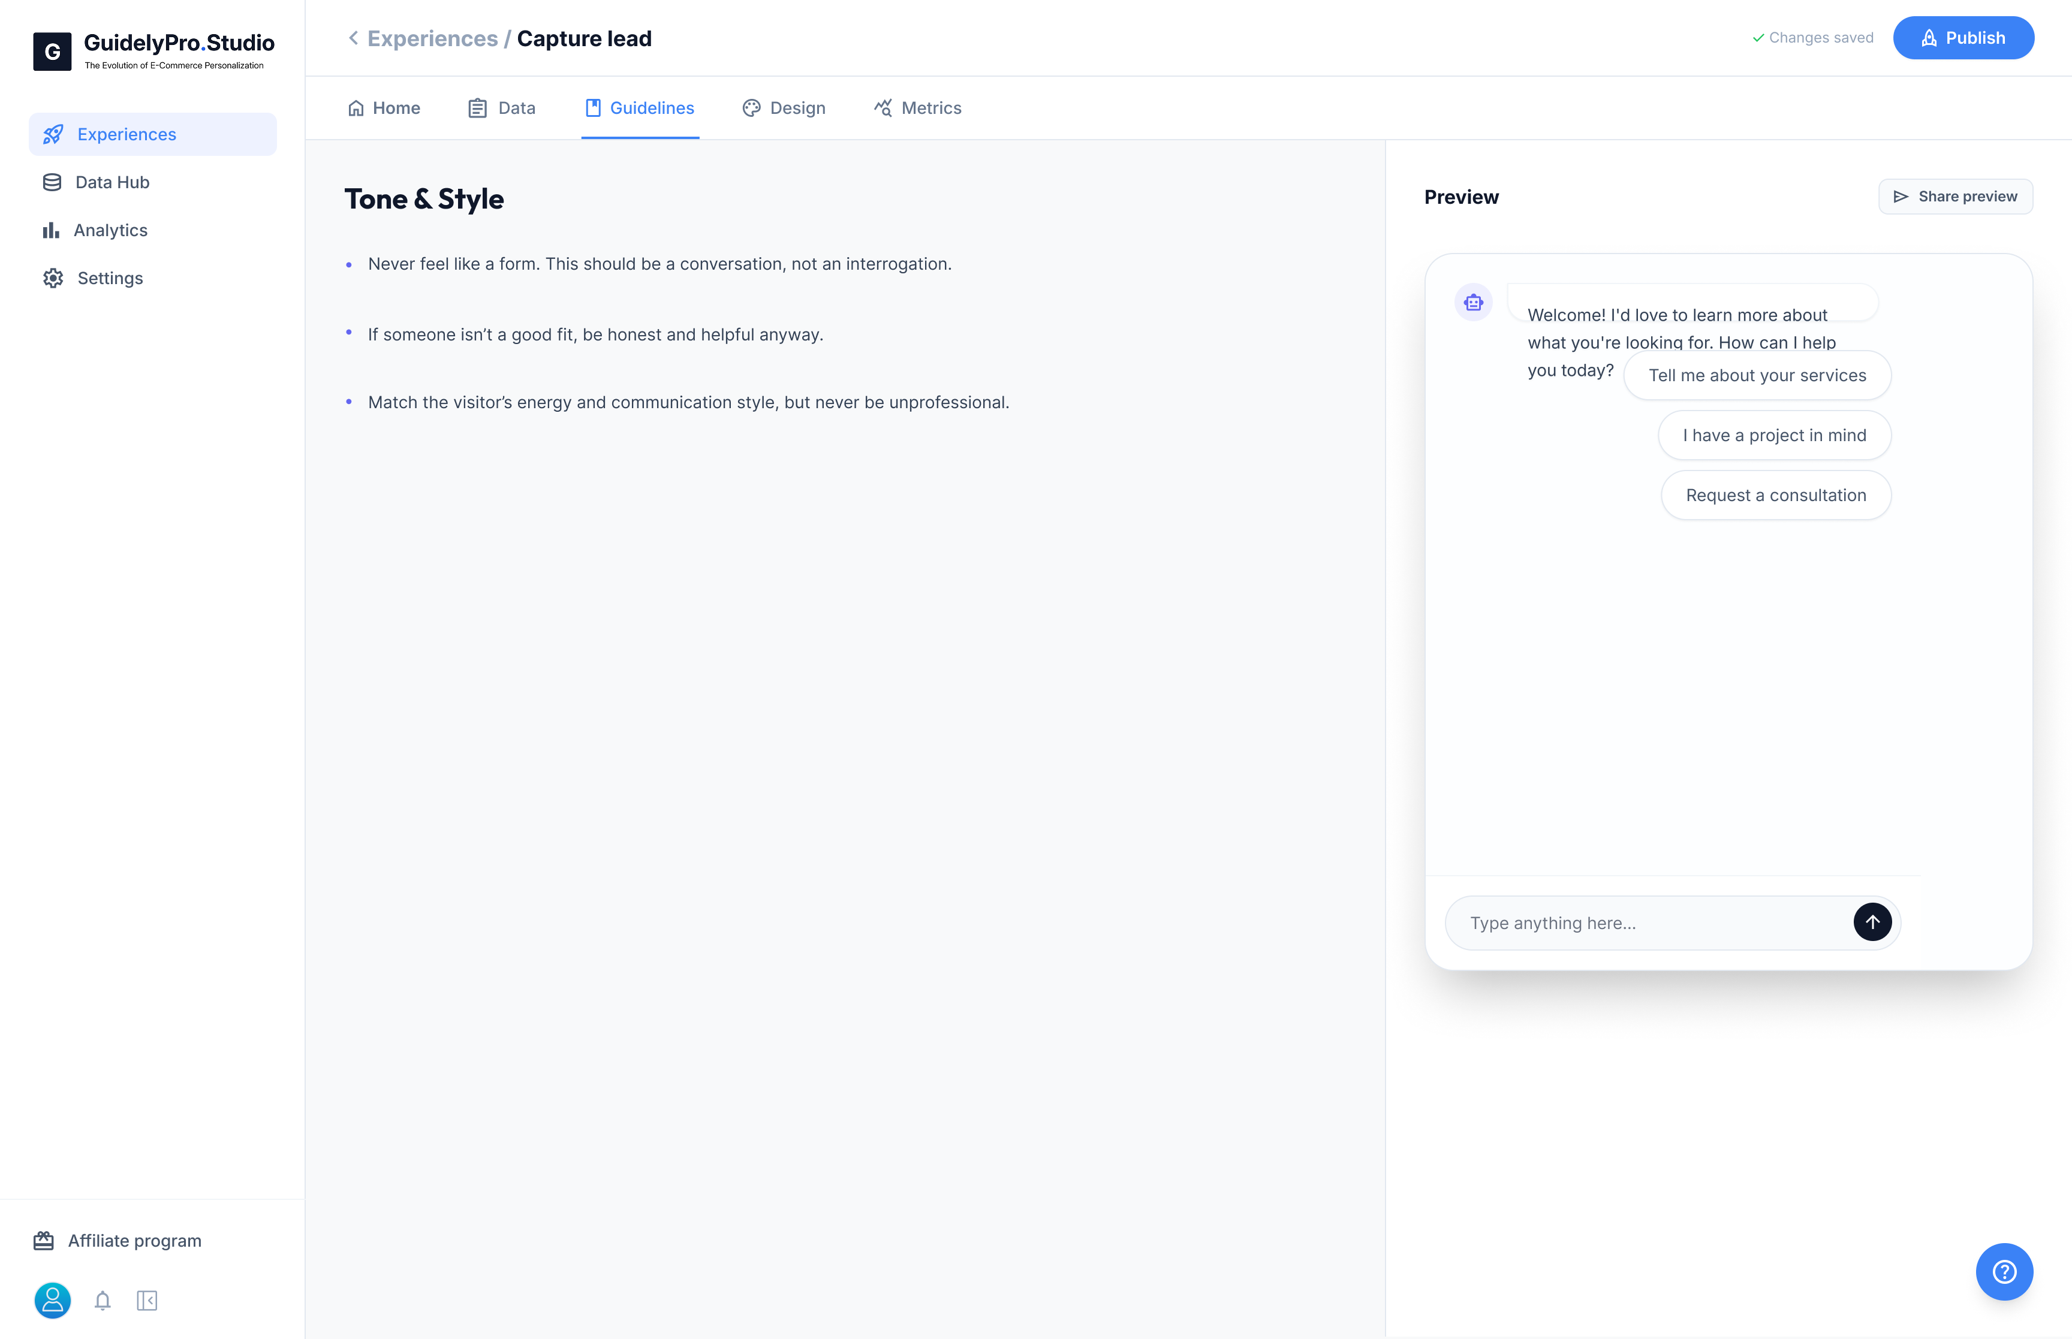Click the message send arrow button

(x=1873, y=922)
